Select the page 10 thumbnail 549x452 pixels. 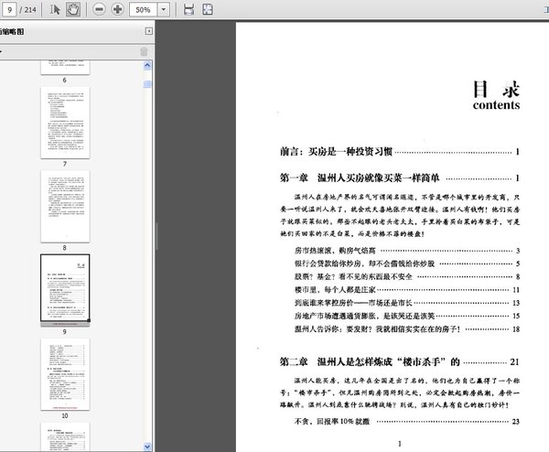point(65,374)
